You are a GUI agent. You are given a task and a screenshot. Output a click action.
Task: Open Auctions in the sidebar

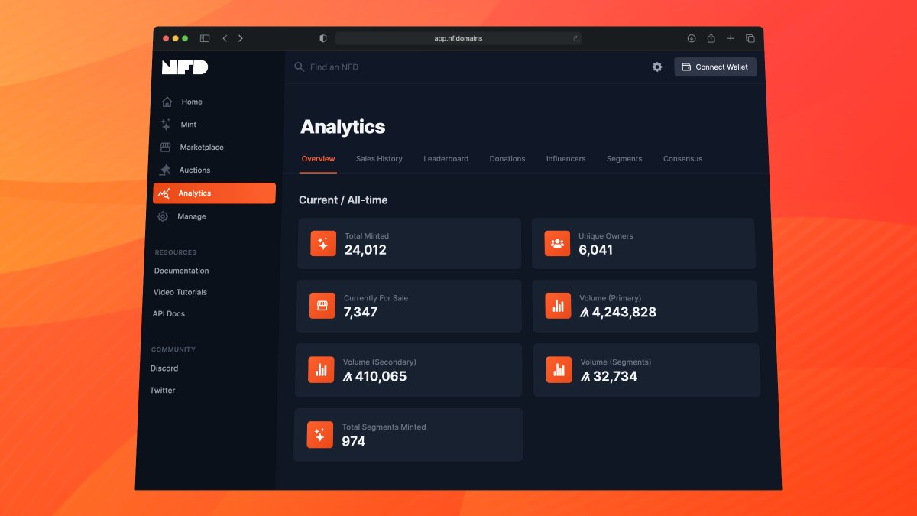click(195, 170)
